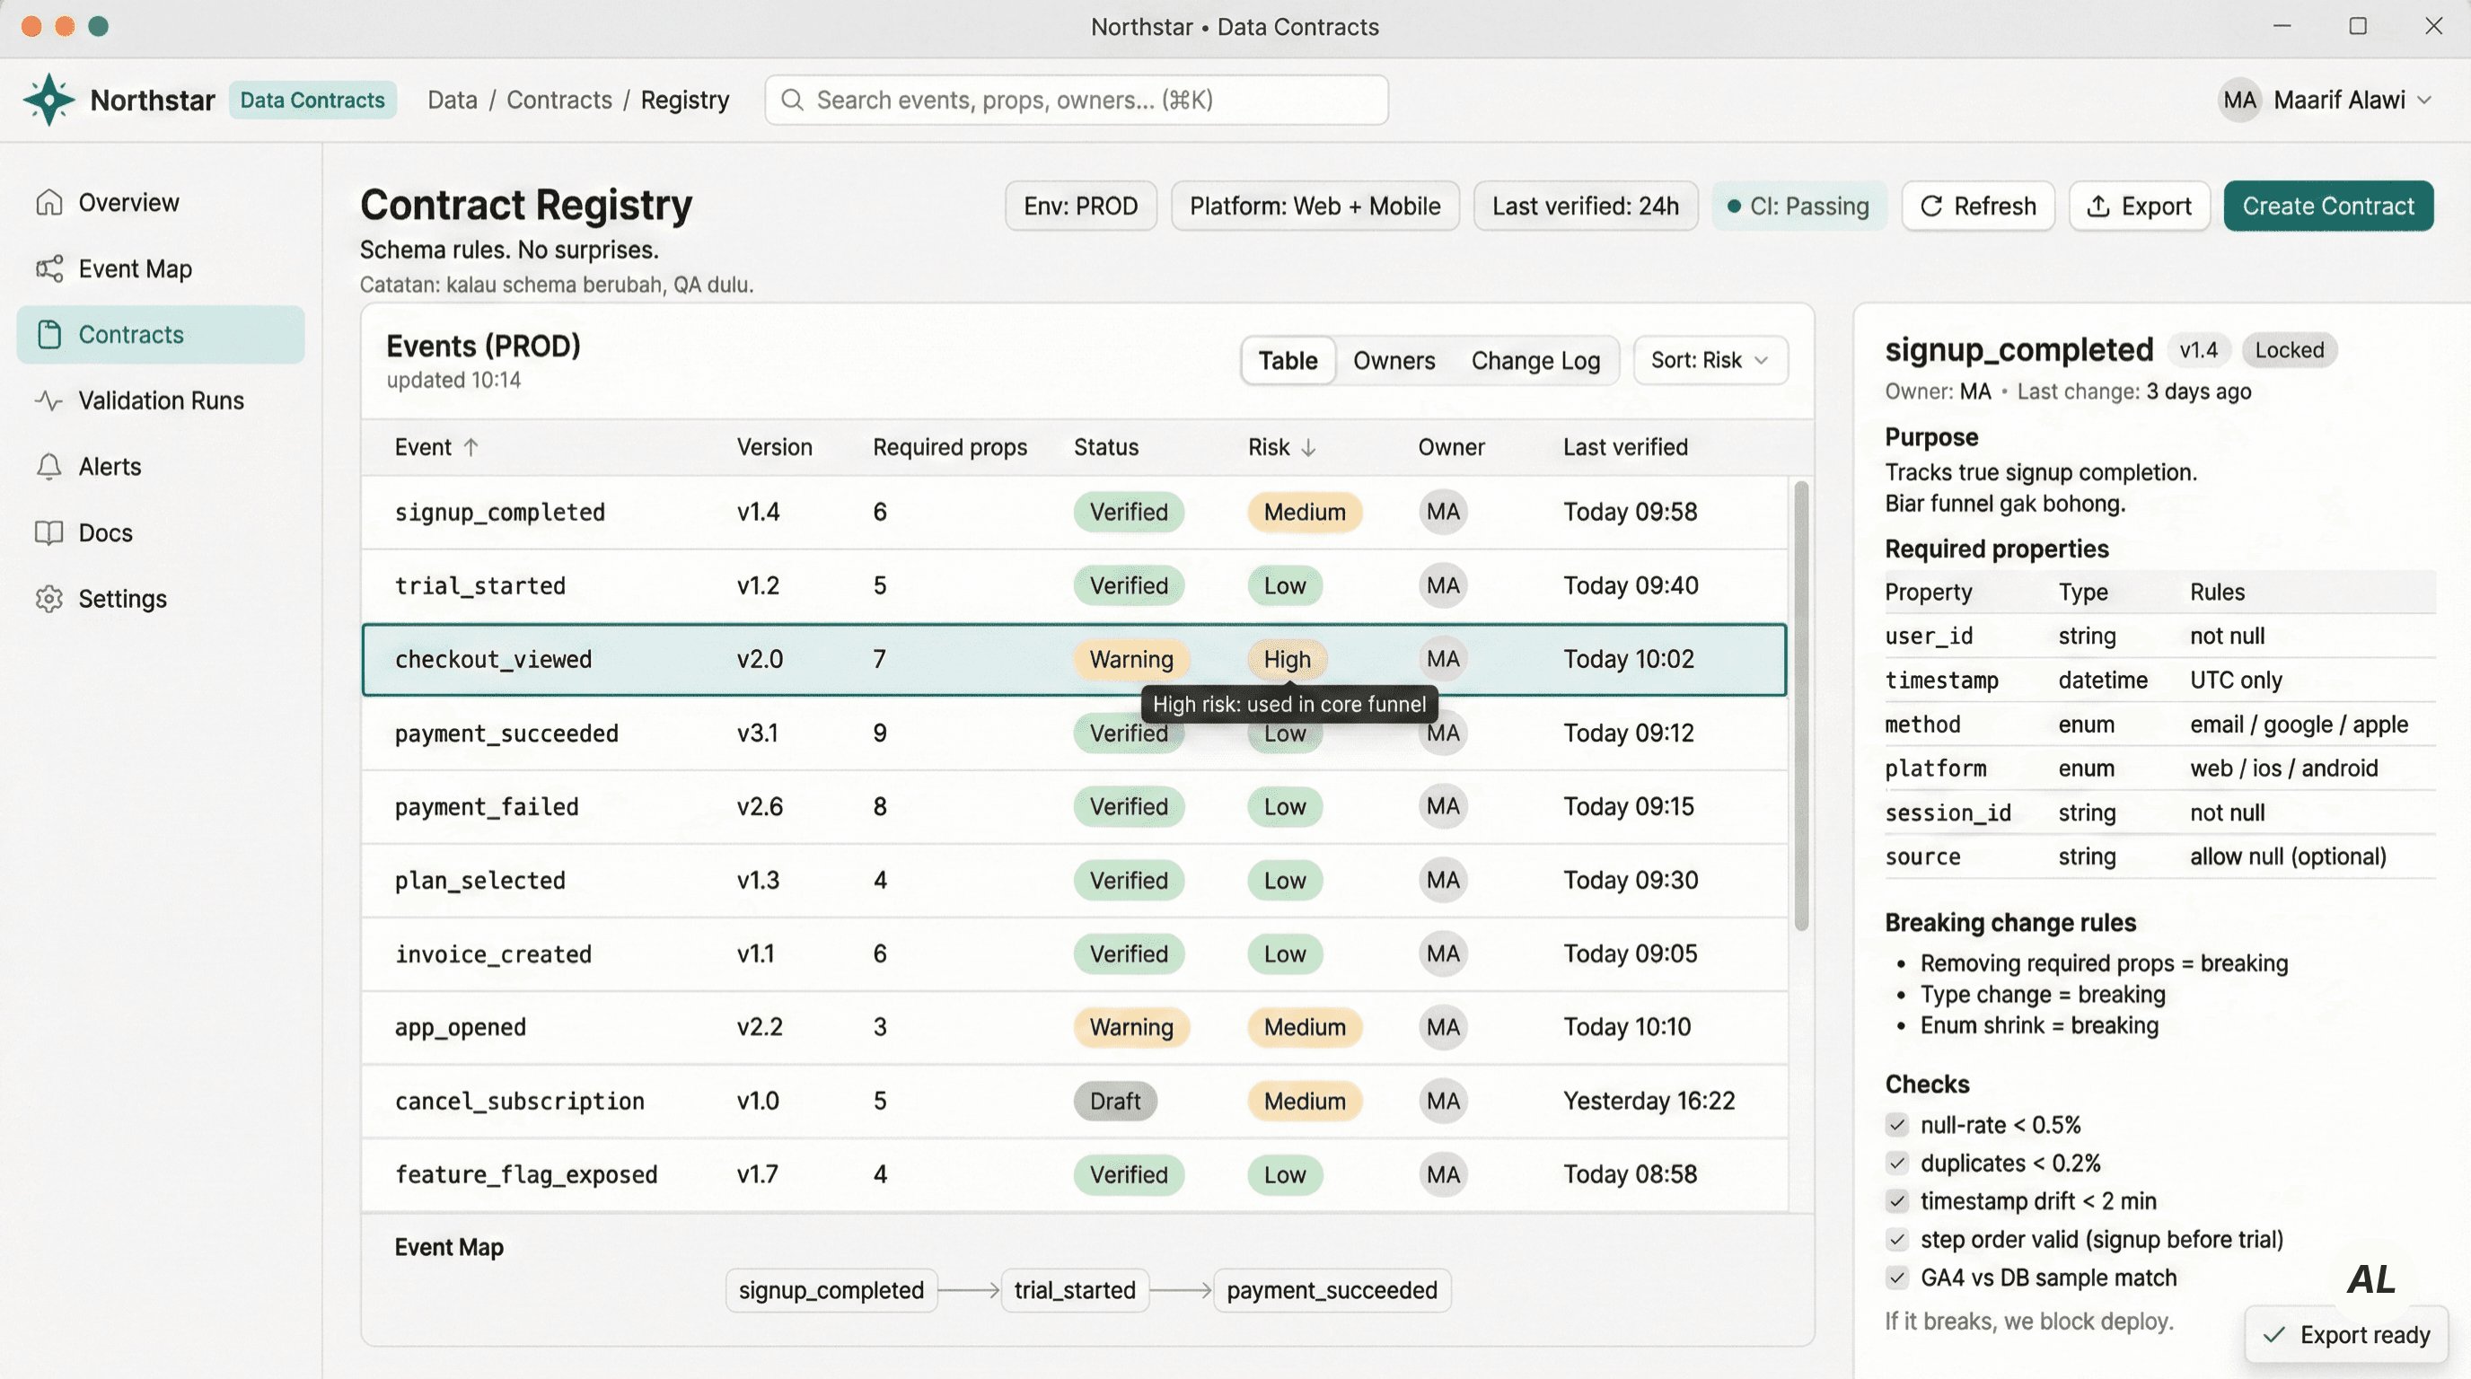The height and width of the screenshot is (1379, 2471).
Task: Open Settings via the gear icon
Action: pyautogui.click(x=48, y=600)
